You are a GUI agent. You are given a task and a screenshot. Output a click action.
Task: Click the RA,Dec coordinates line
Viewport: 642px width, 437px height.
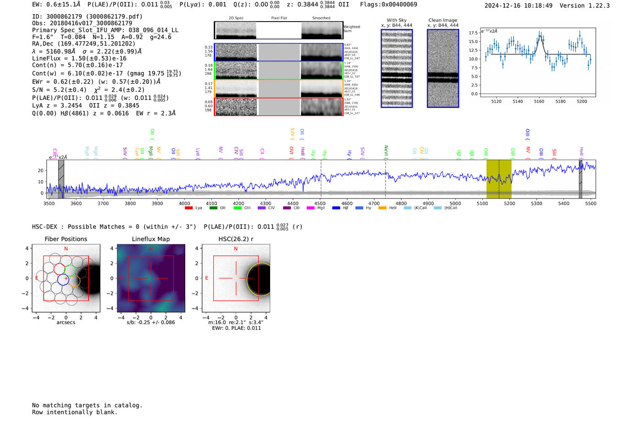(84, 44)
